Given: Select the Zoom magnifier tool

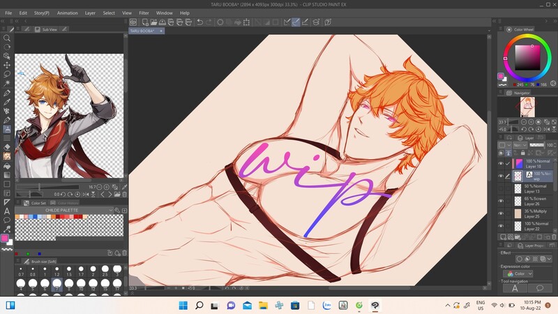Looking at the screenshot, I should click(x=7, y=38).
